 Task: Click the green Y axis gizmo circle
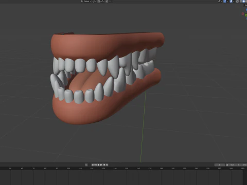[x=246, y=15]
